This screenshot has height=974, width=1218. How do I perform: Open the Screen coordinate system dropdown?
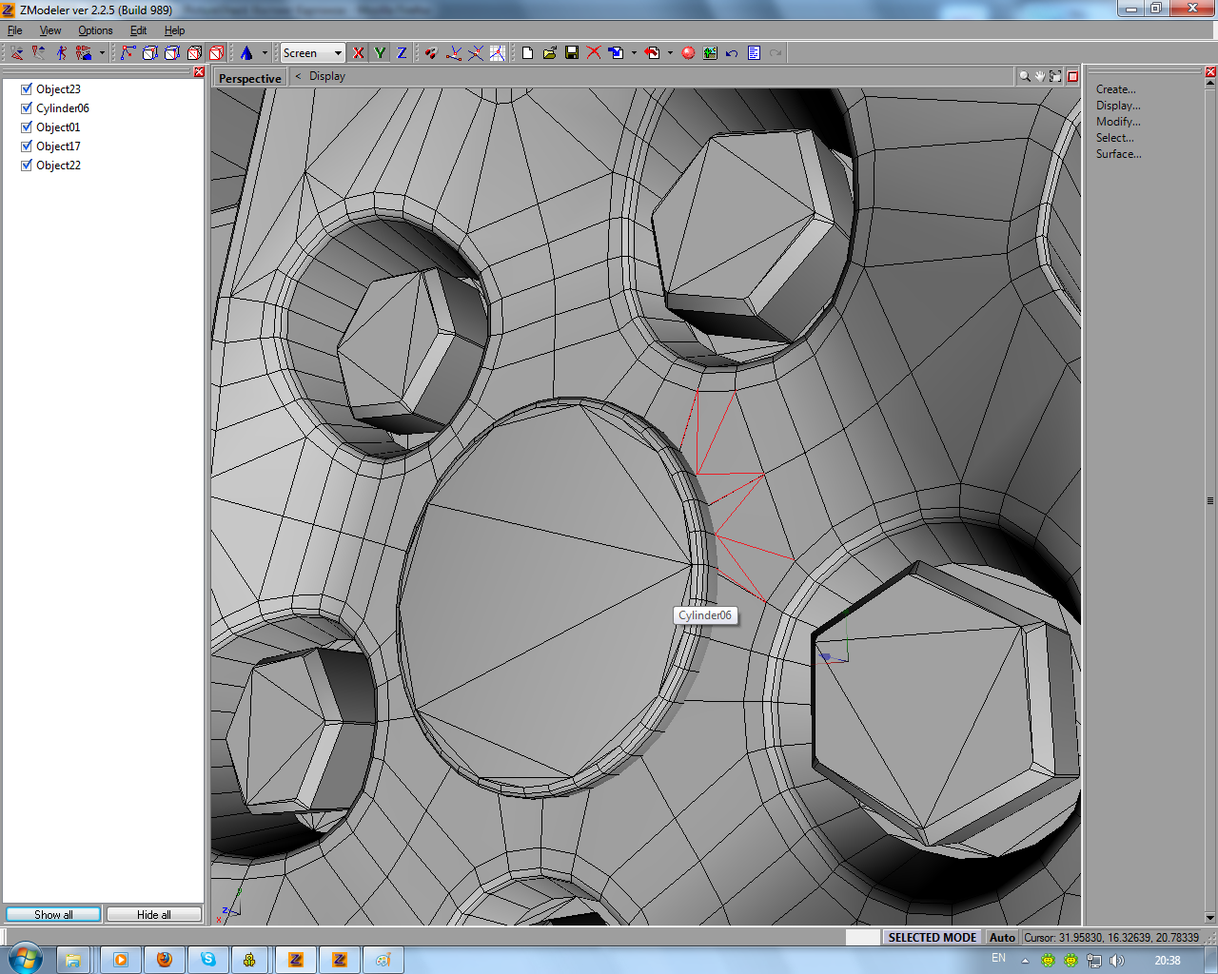tap(312, 53)
